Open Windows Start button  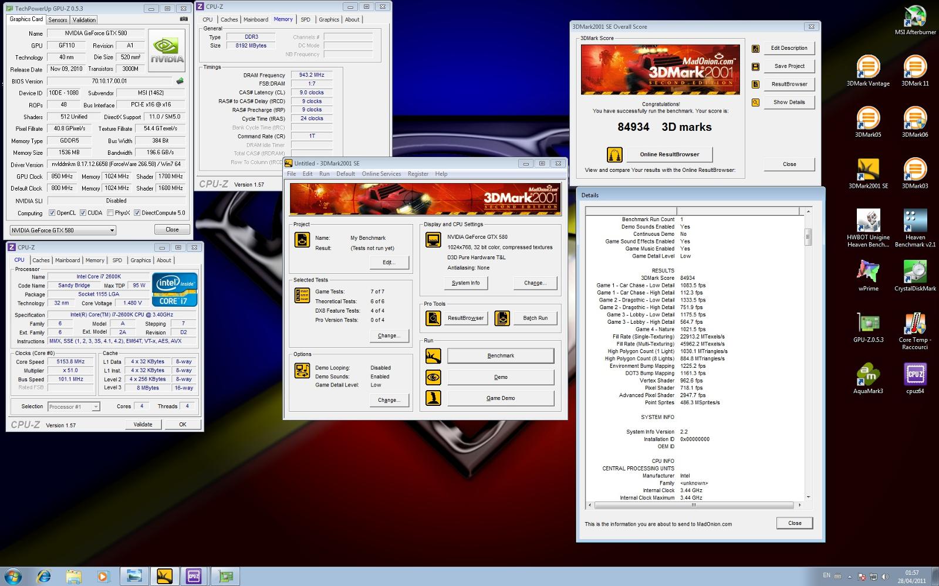pyautogui.click(x=13, y=576)
